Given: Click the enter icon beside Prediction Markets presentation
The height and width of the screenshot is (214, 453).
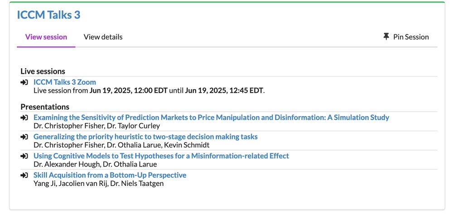Looking at the screenshot, I should tap(24, 118).
